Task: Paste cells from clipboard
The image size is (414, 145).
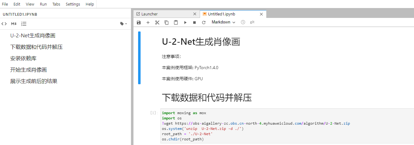Action: (x=176, y=23)
